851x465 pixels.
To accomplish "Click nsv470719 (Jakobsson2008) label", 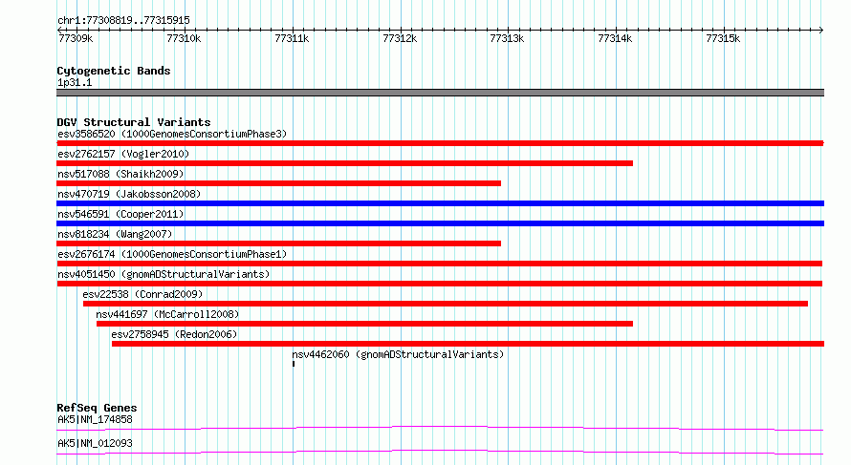I will click(x=129, y=194).
